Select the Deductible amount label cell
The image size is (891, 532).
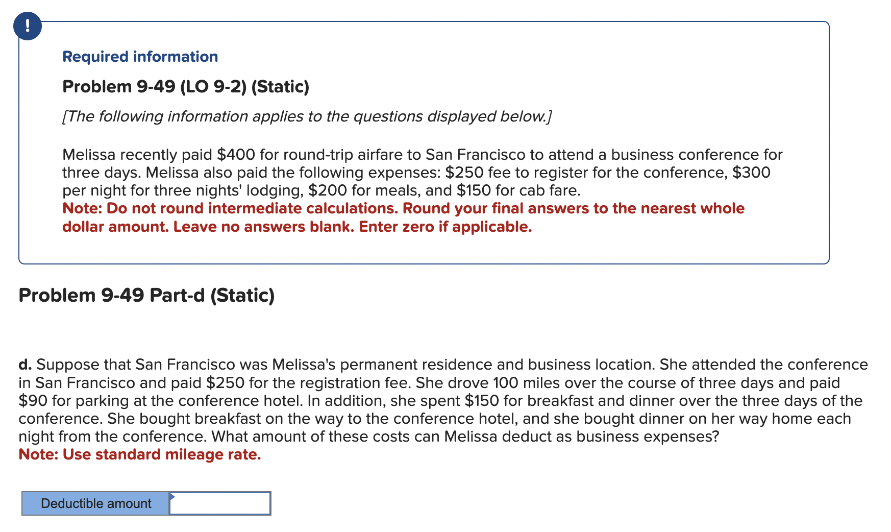tap(95, 503)
